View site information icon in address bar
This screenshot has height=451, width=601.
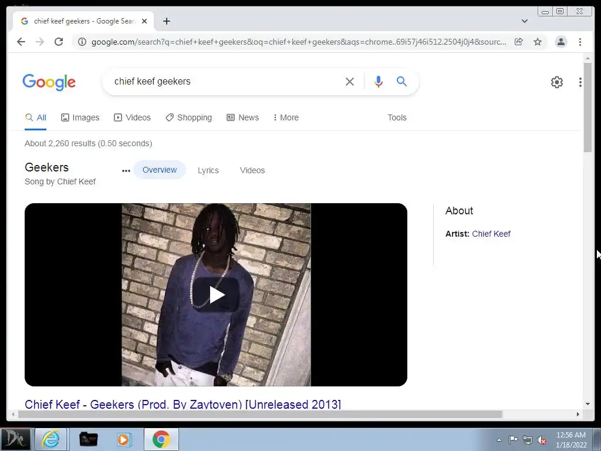(x=82, y=42)
